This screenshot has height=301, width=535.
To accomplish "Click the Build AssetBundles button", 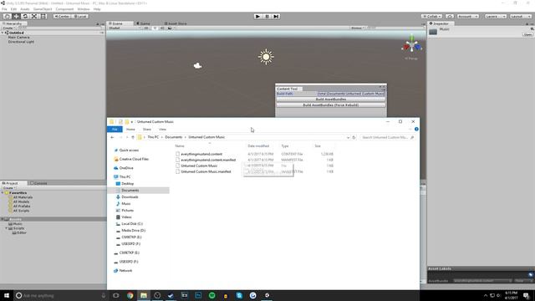I will click(x=331, y=99).
